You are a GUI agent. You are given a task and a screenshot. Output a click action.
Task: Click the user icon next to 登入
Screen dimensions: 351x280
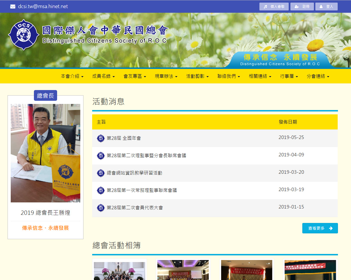[321, 7]
